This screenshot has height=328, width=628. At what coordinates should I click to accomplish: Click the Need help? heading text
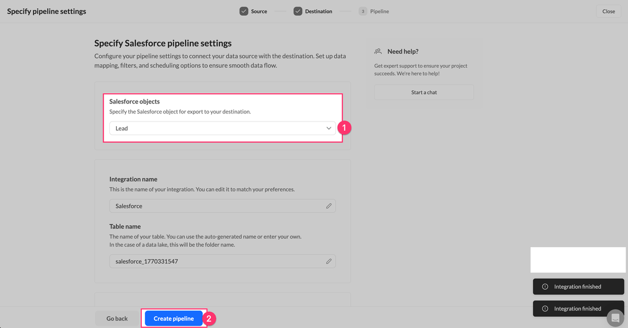[403, 51]
